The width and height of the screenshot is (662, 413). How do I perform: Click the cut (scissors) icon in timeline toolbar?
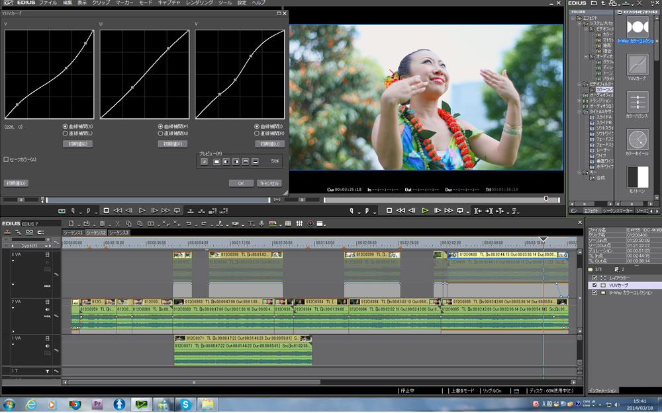click(118, 224)
